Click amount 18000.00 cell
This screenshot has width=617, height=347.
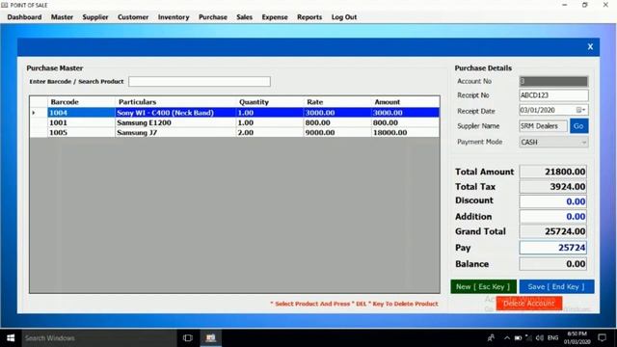(x=406, y=133)
